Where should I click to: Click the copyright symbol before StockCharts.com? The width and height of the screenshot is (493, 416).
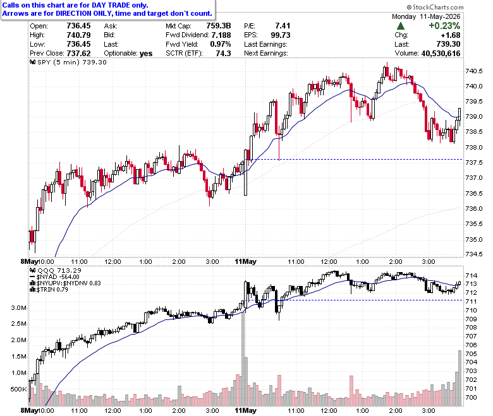pyautogui.click(x=409, y=7)
